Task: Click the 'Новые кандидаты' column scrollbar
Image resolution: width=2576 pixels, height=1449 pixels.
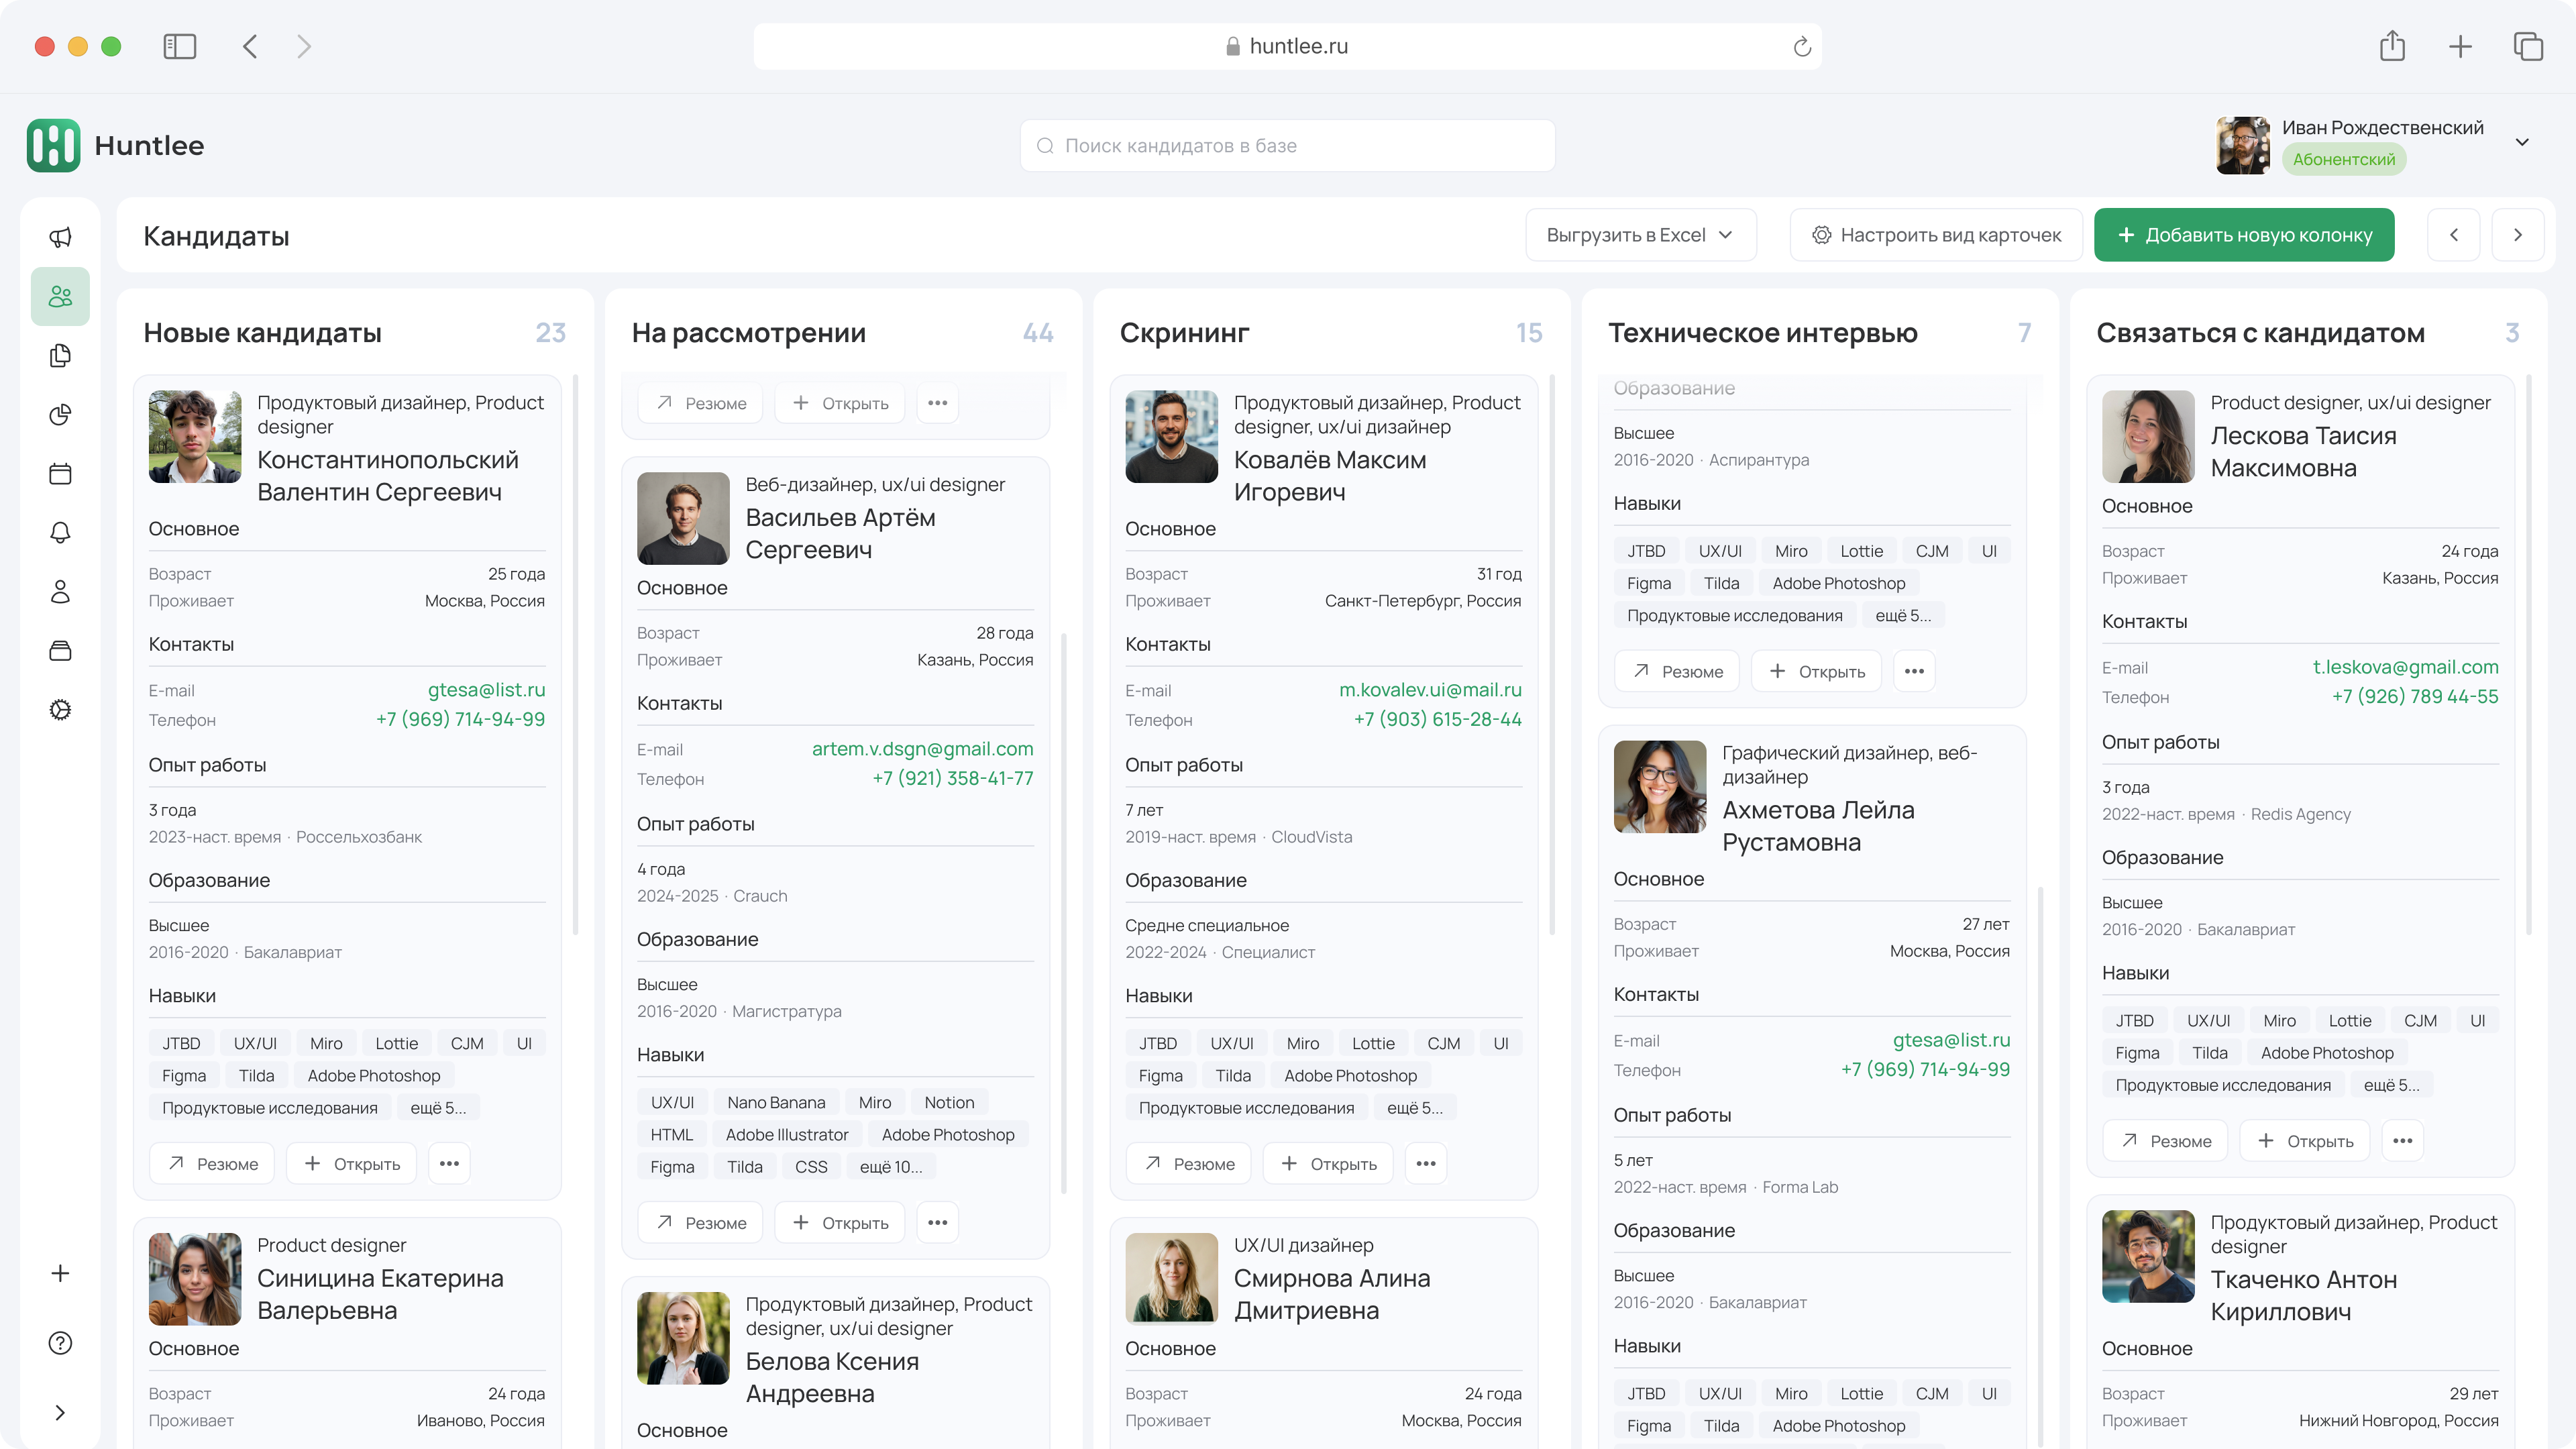Action: [576, 655]
